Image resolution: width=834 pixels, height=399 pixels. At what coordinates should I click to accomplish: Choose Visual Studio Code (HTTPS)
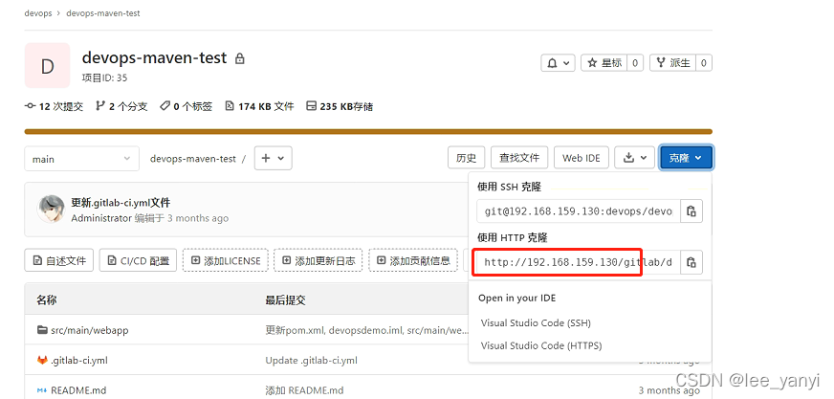[541, 345]
